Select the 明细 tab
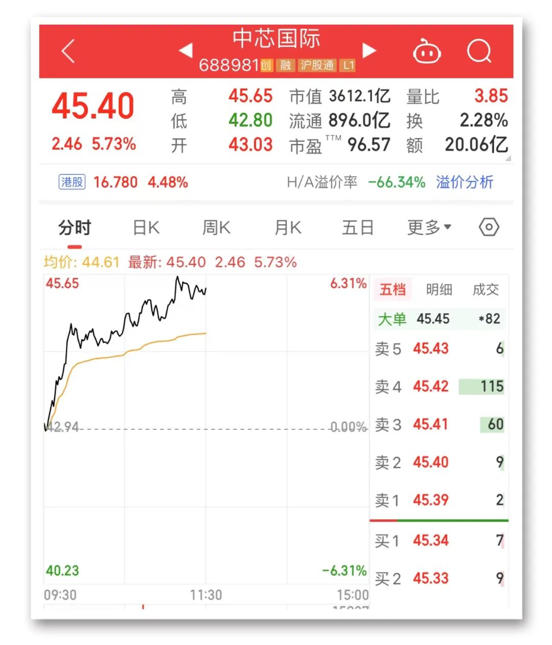The height and width of the screenshot is (645, 552). point(439,290)
